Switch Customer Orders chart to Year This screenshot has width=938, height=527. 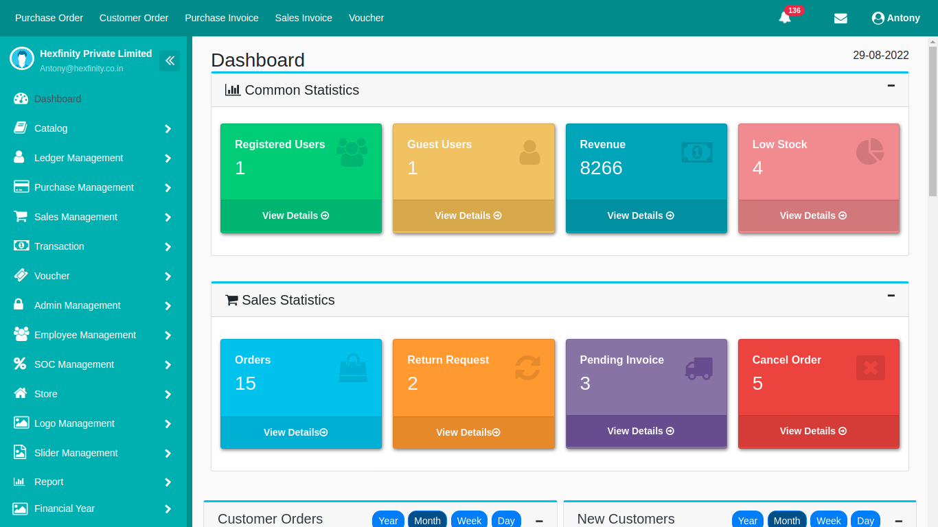(388, 520)
